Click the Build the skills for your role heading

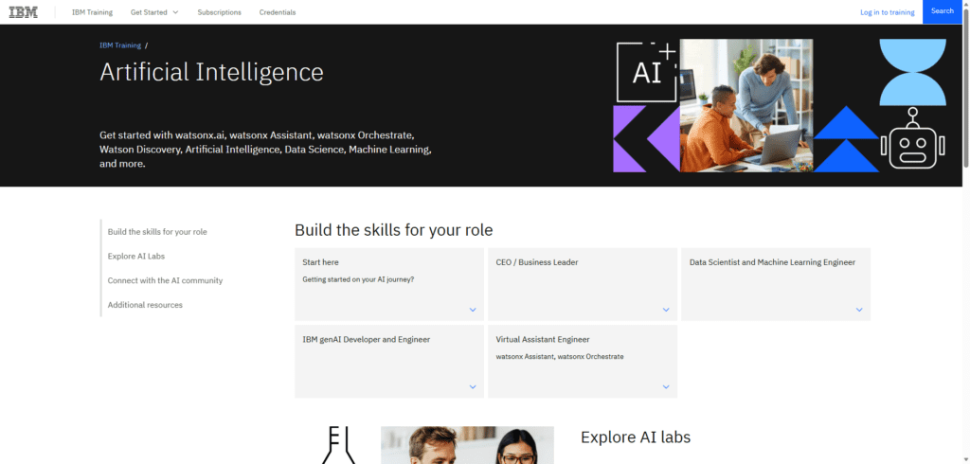coord(393,230)
